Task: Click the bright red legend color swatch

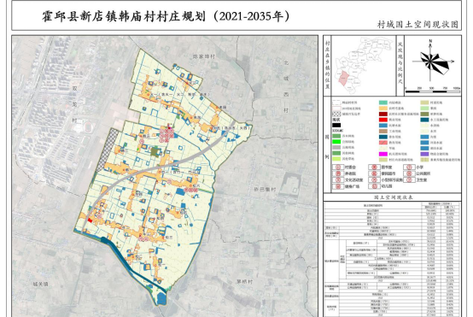Action: pyautogui.click(x=383, y=120)
